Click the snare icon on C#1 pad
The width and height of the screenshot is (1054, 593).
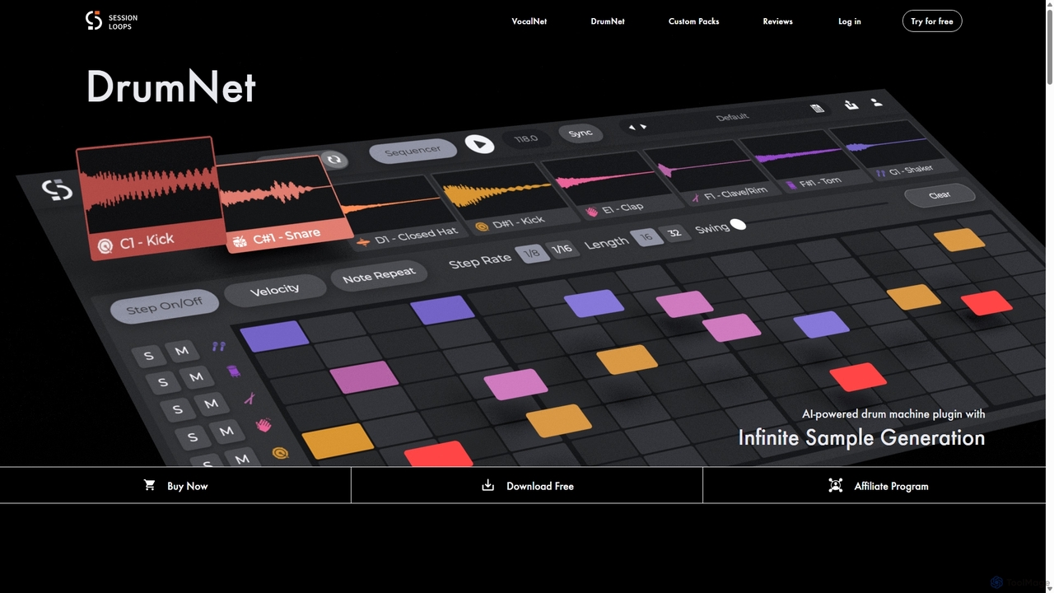(x=240, y=241)
